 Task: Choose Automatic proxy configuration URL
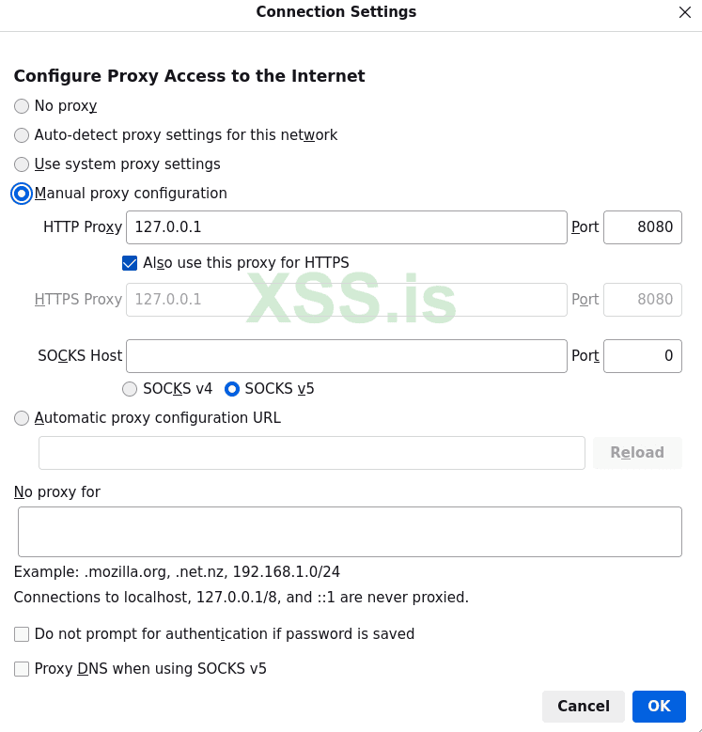click(22, 418)
